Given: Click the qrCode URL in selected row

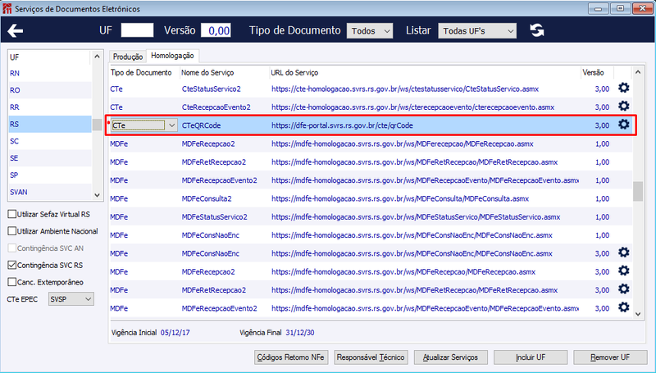Looking at the screenshot, I should point(342,125).
